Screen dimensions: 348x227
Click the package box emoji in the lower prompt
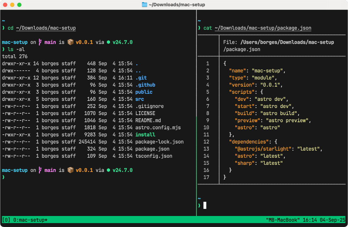[70, 170]
